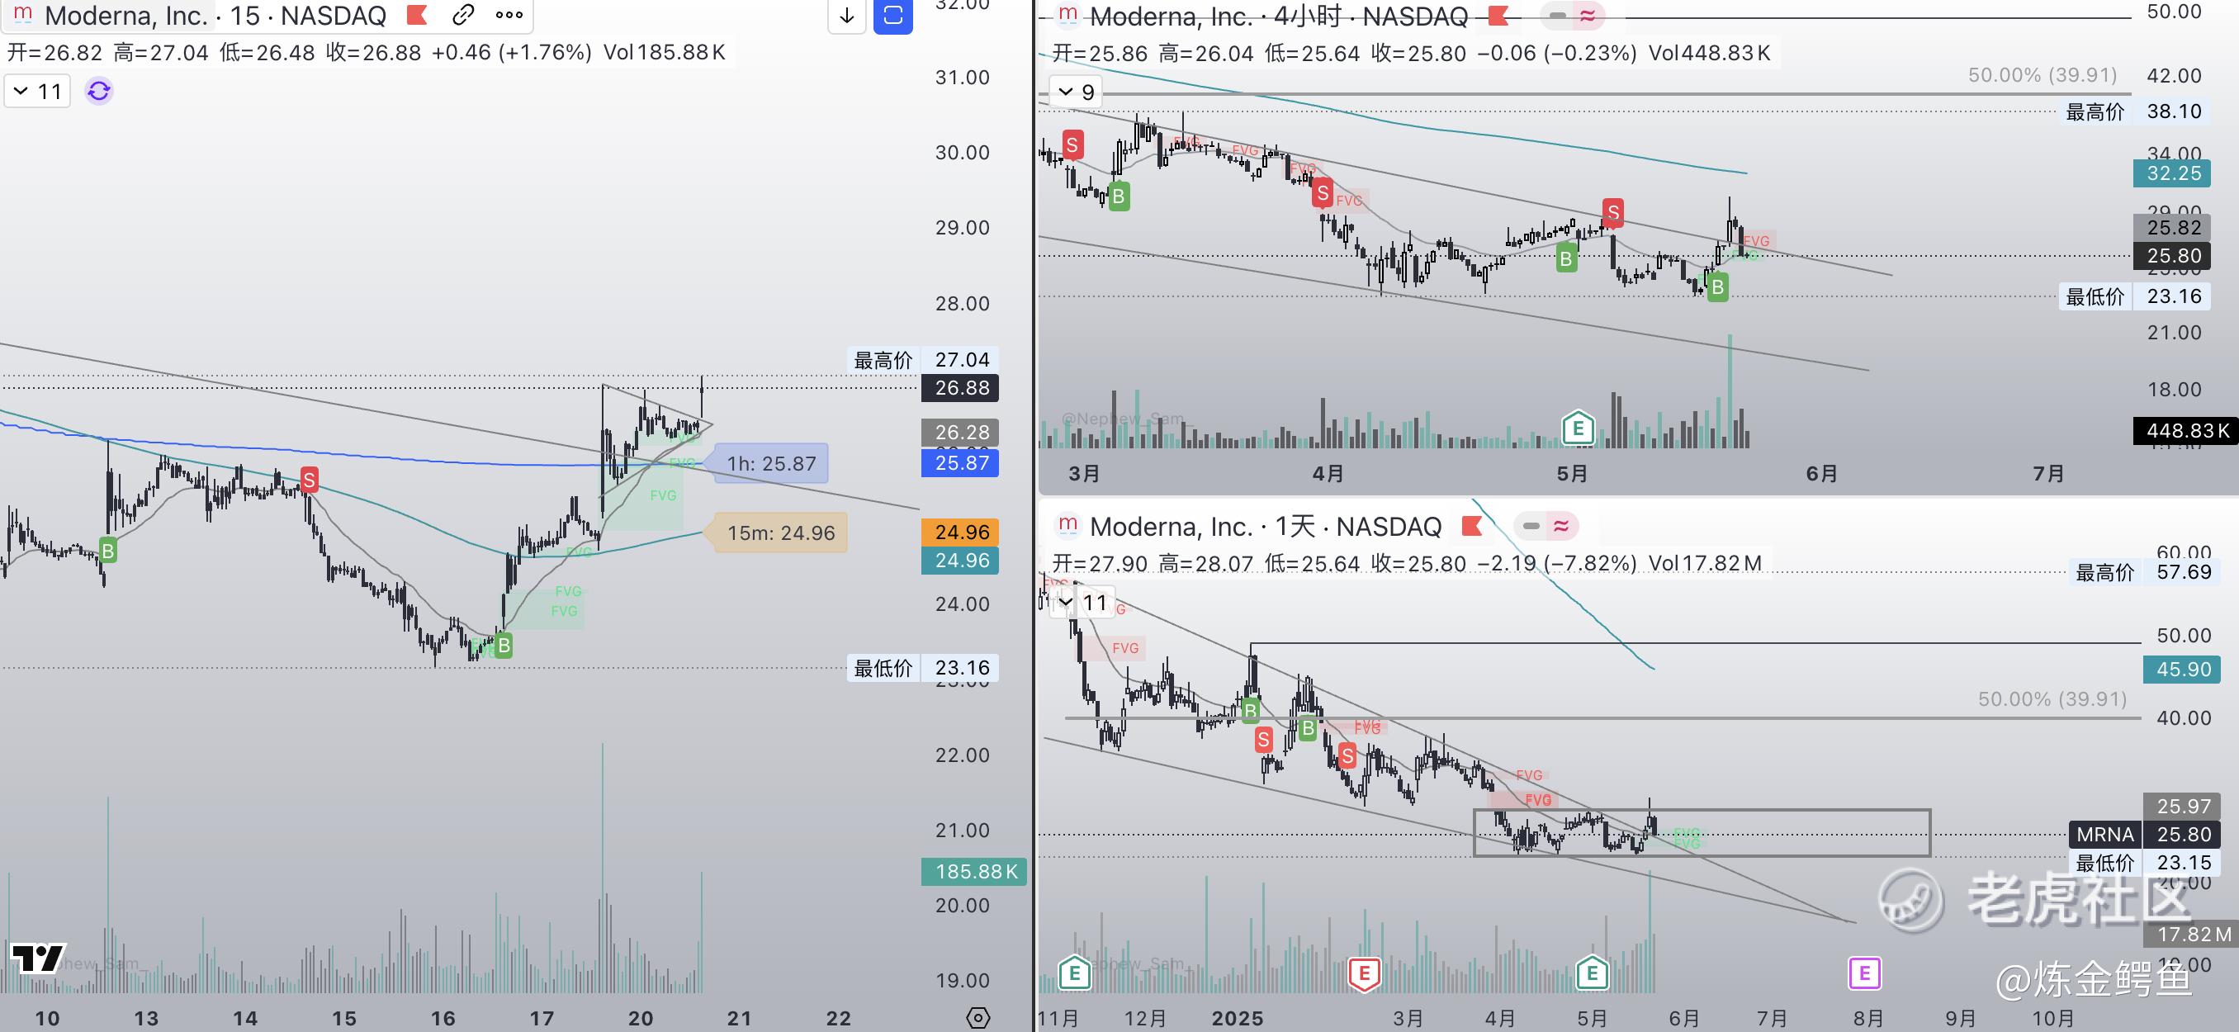Click the green B buy signal near date 10
Viewport: 2239px width, 1032px height.
pyautogui.click(x=108, y=551)
